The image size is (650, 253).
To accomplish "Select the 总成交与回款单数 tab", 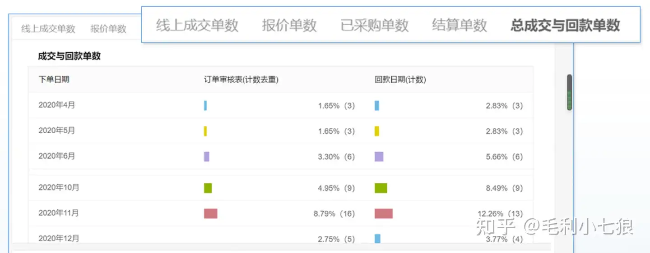I will click(x=565, y=25).
